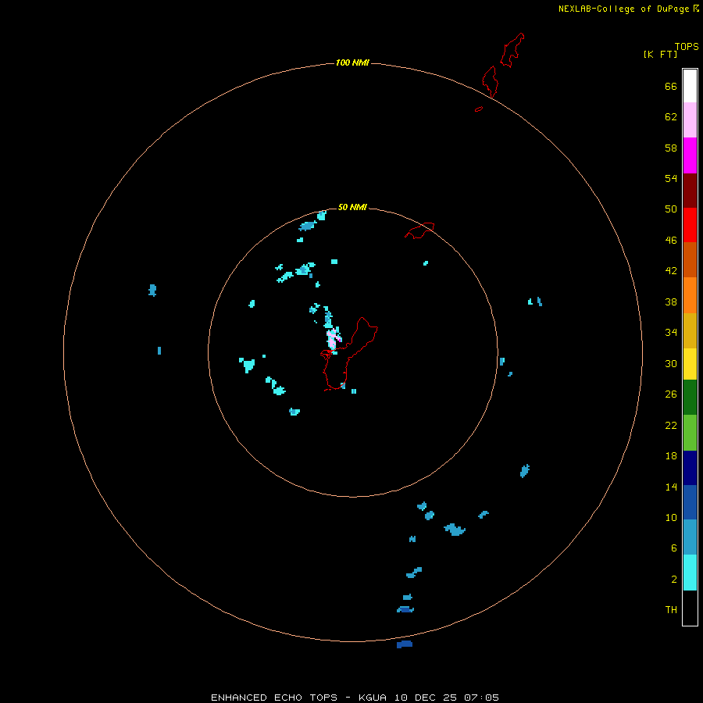
Task: Click the 10 legend value
Action: (671, 518)
